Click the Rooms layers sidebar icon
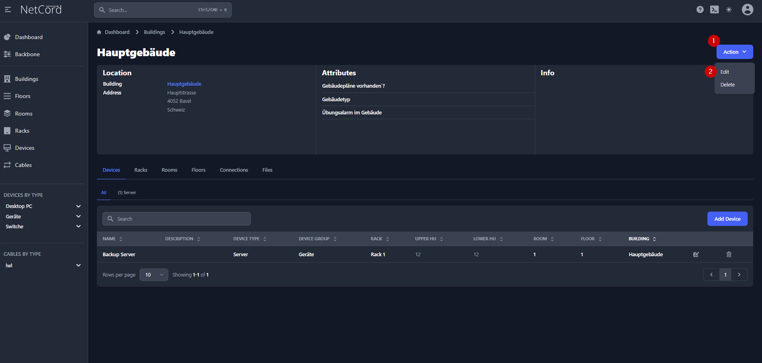762x363 pixels. [x=7, y=114]
